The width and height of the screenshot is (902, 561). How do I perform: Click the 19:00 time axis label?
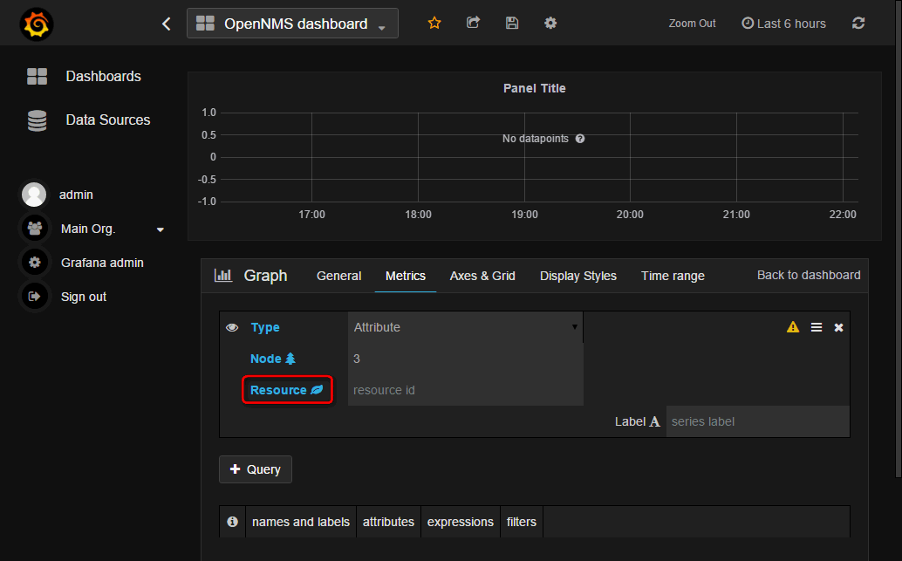524,215
